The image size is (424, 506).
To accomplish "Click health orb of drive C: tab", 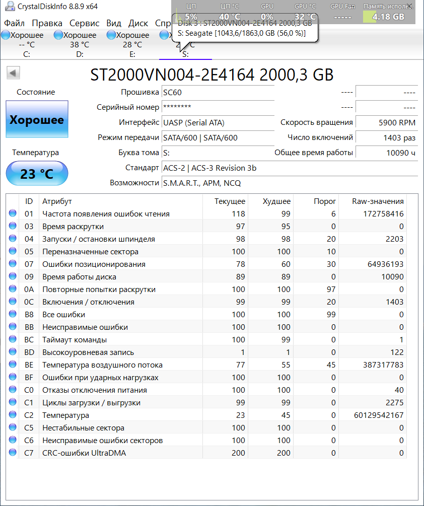I will click(x=6, y=35).
